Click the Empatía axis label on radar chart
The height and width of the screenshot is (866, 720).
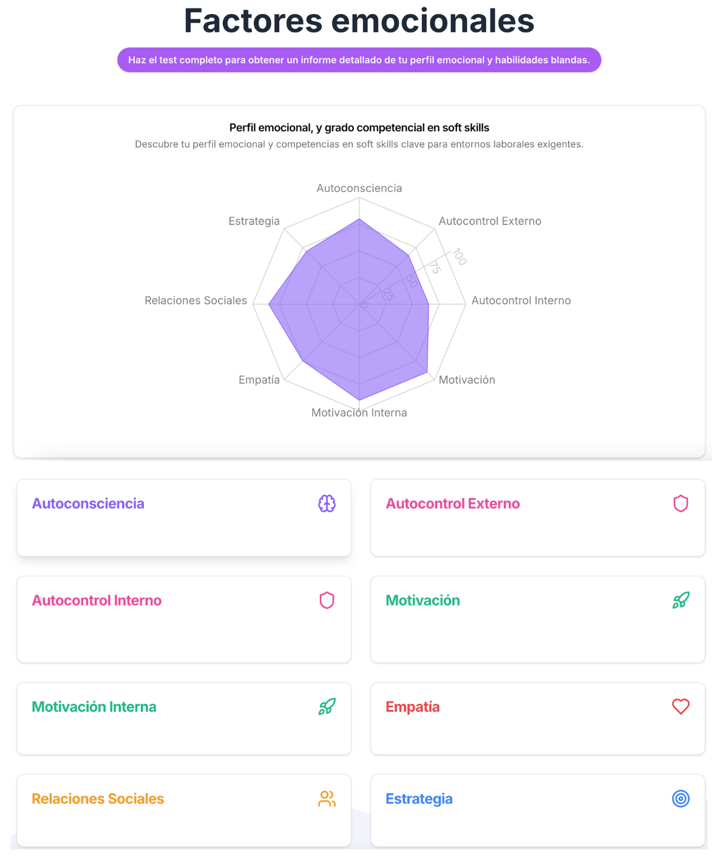tap(259, 380)
